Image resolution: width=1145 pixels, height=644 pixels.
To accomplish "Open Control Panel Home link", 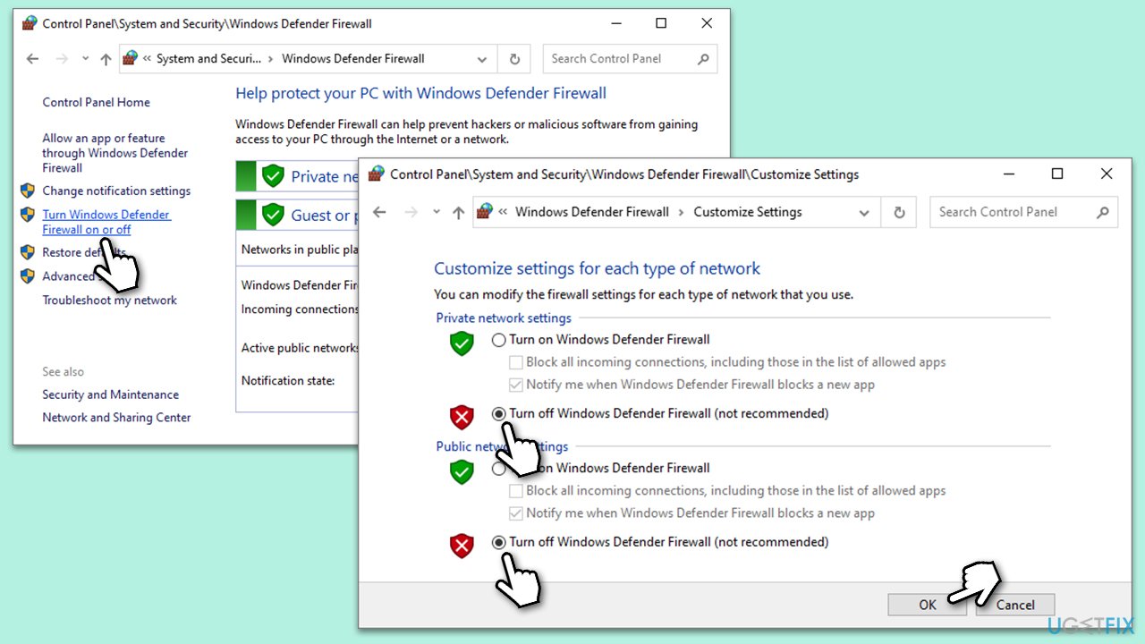I will pos(97,102).
